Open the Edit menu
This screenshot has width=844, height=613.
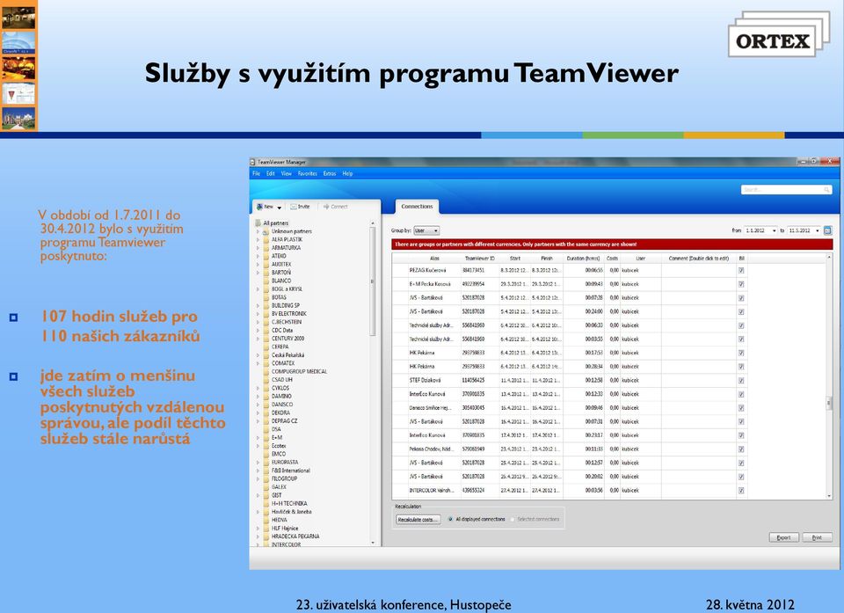pos(270,173)
